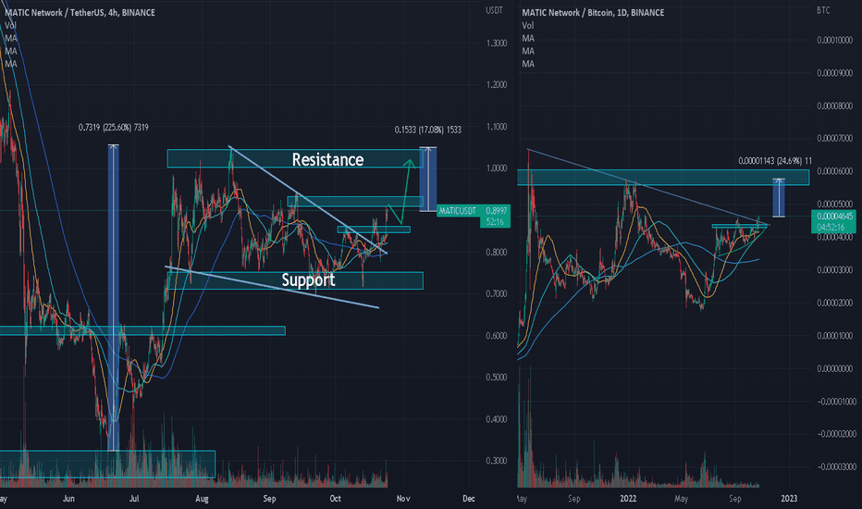Click 0.00009000 on the BTC price scale

click(x=834, y=73)
